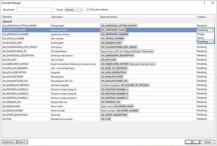Click the LoG - Level of Geometry description
Viewport: 217px width, 146px height.
(x=63, y=68)
